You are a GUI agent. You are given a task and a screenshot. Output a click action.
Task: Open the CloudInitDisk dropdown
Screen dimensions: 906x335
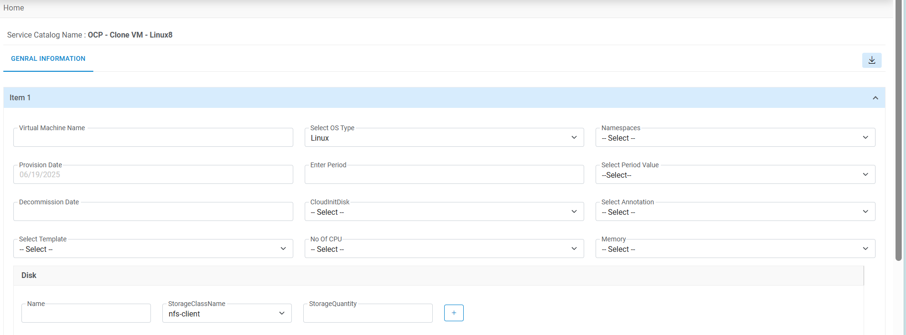[x=444, y=212]
